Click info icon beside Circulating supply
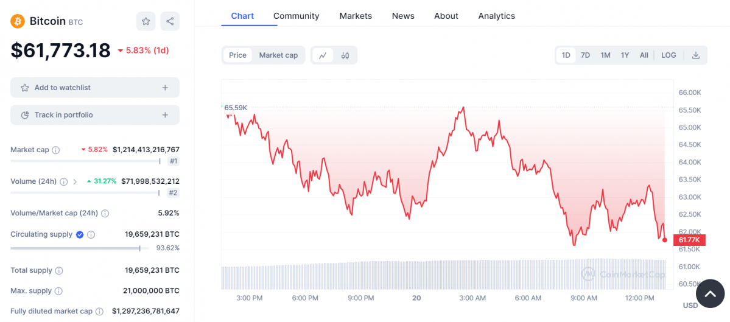This screenshot has height=322, width=730. click(91, 234)
